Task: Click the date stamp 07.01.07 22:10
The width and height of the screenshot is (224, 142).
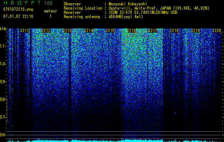Action: point(18,16)
